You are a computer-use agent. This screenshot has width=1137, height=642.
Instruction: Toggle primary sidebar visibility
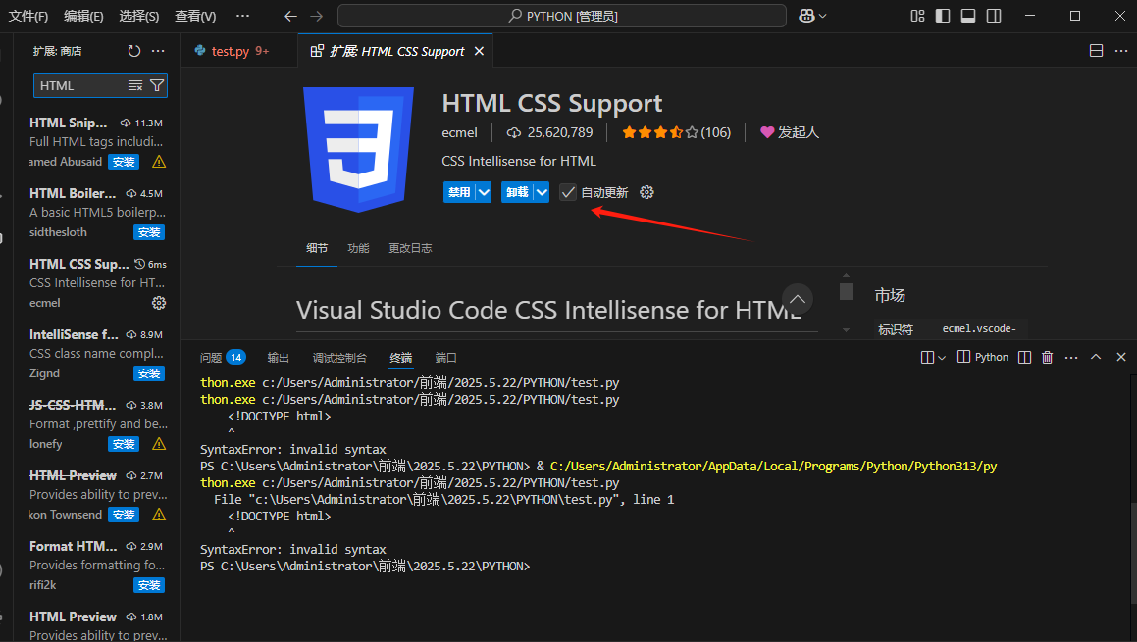pyautogui.click(x=943, y=16)
